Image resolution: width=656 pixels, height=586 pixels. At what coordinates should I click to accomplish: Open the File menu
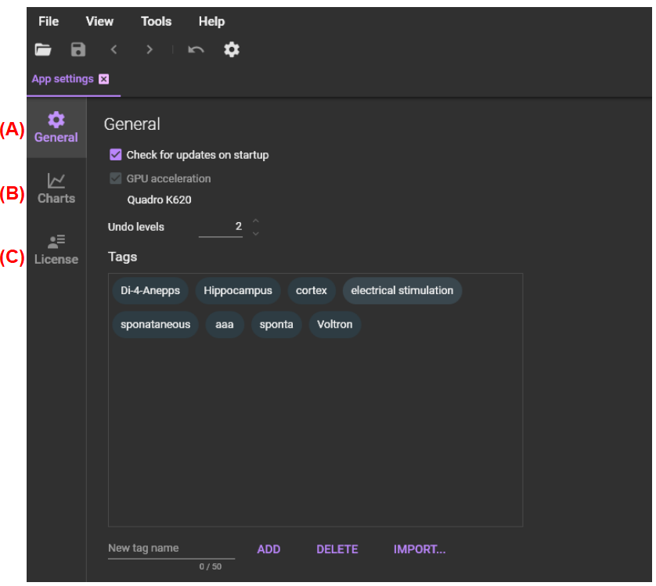(x=49, y=21)
